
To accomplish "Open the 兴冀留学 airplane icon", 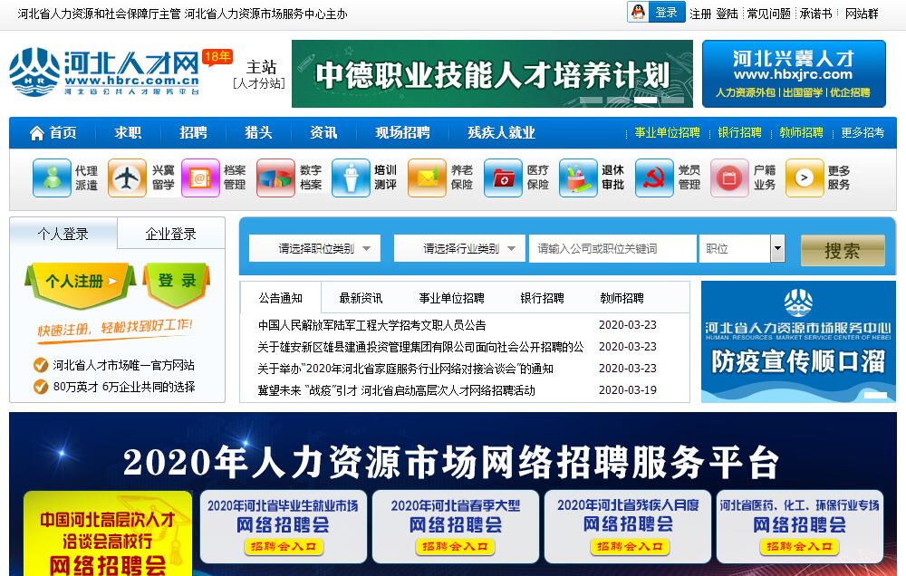I will click(x=127, y=178).
